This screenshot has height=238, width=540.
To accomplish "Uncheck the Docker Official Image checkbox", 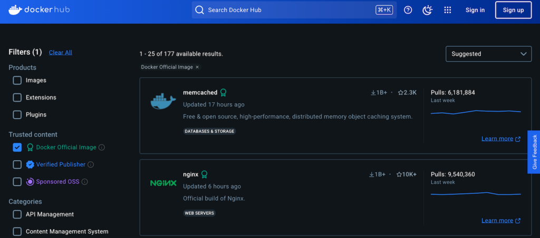I will click(x=17, y=147).
